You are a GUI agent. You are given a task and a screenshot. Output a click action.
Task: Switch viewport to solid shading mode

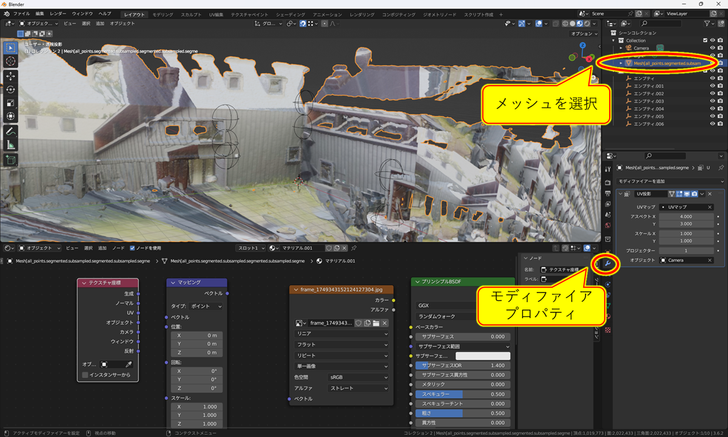(572, 24)
